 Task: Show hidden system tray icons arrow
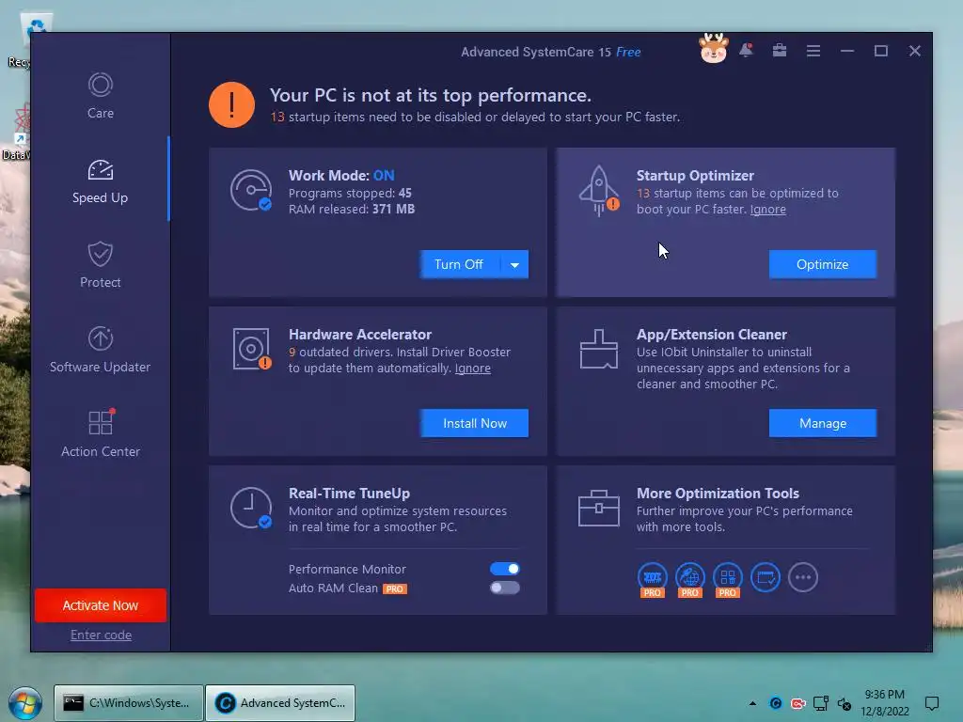coord(752,703)
